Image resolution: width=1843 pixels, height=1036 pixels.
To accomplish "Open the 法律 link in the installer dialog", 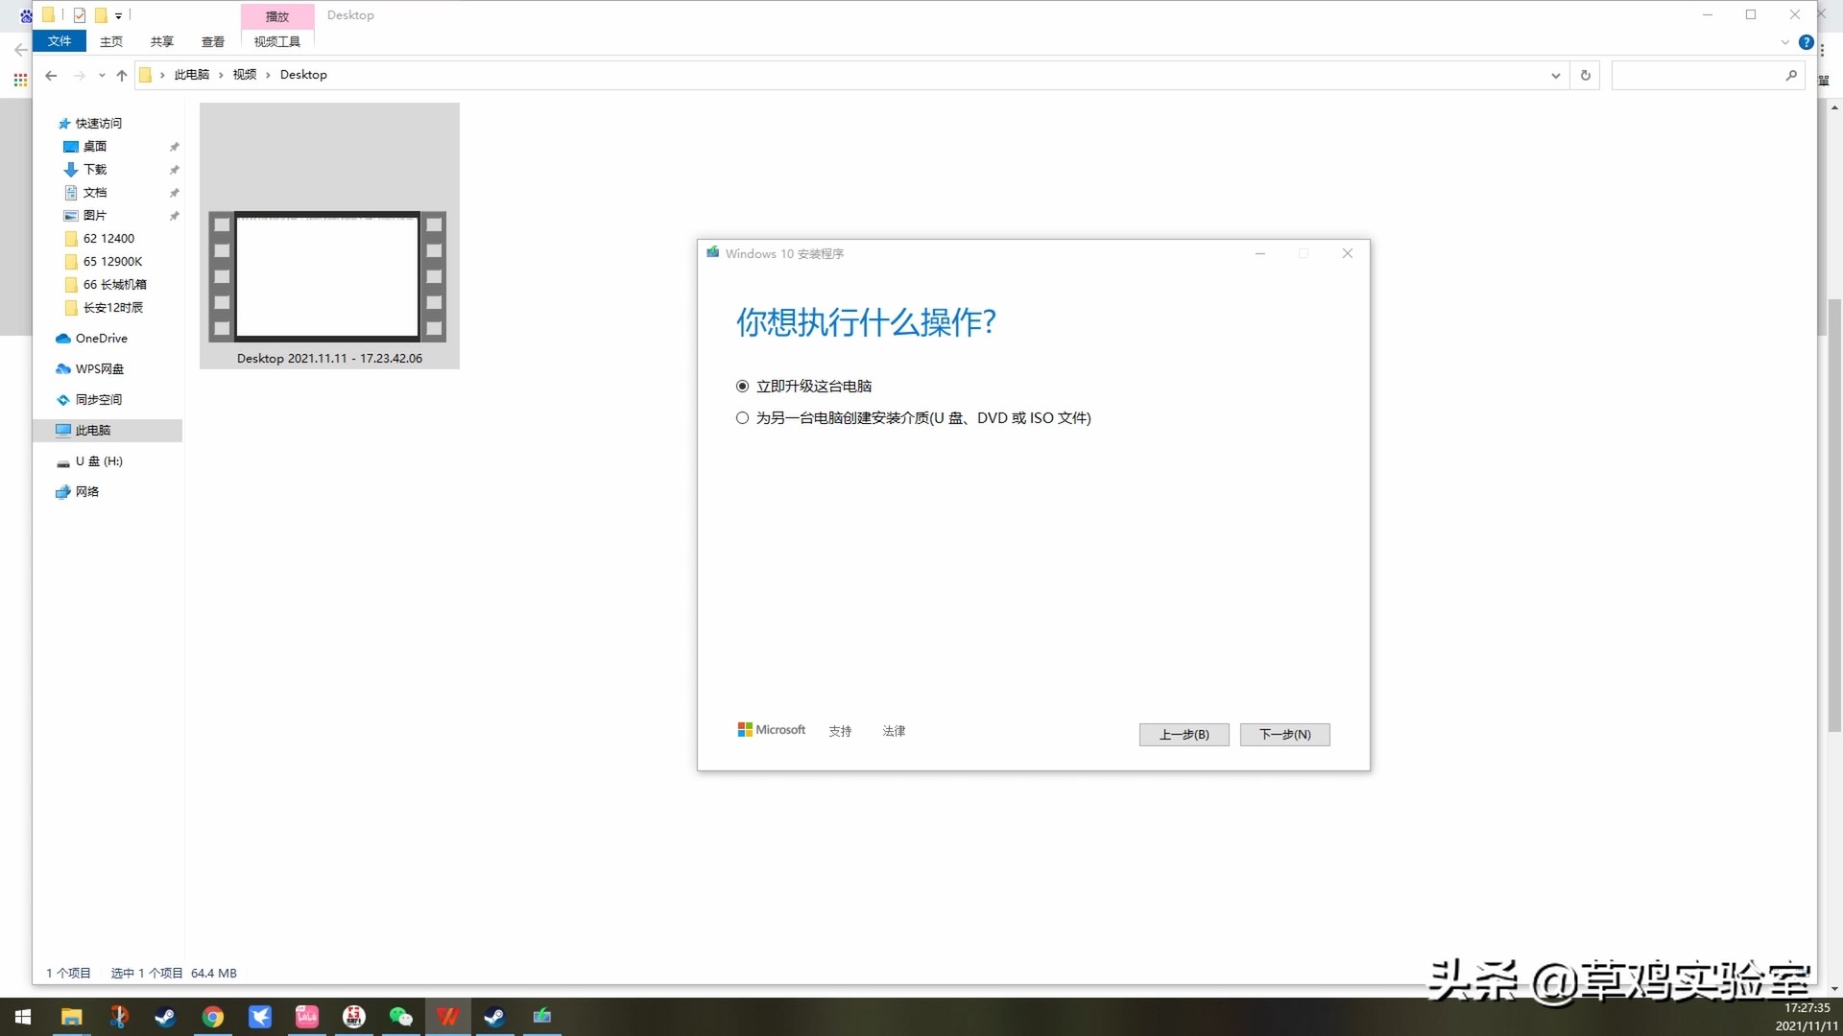I will point(893,730).
